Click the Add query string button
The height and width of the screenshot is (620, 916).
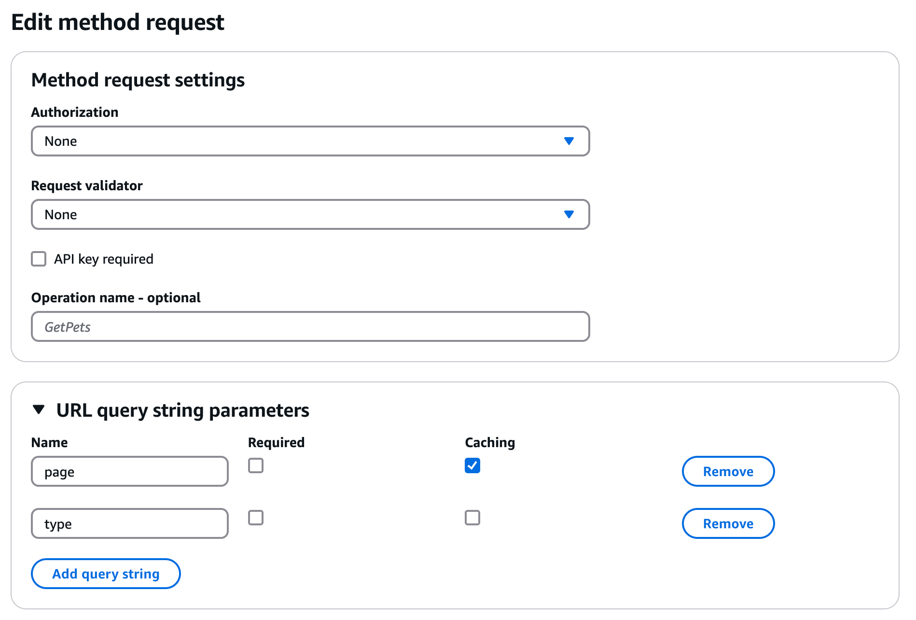(x=106, y=574)
